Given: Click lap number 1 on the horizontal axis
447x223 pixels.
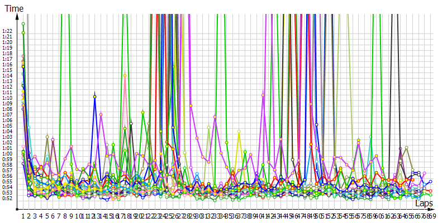Looking at the screenshot, I should (23, 215).
